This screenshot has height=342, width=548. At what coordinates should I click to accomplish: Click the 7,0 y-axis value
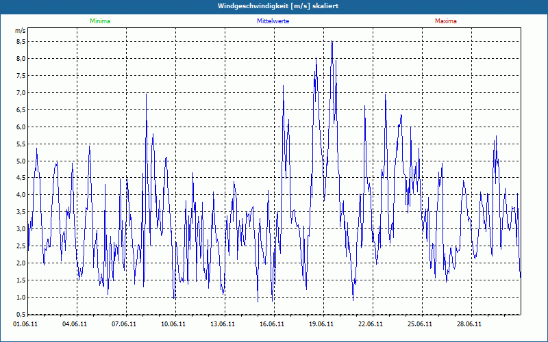click(21, 93)
